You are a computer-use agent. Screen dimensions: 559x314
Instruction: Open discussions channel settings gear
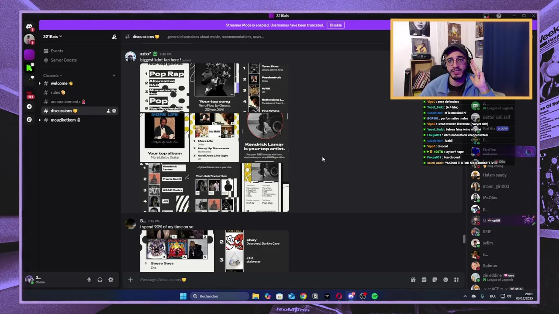pyautogui.click(x=114, y=111)
